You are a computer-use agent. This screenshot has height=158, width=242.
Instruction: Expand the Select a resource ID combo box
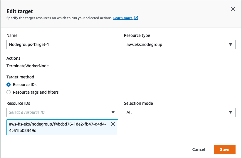[x=59, y=112]
